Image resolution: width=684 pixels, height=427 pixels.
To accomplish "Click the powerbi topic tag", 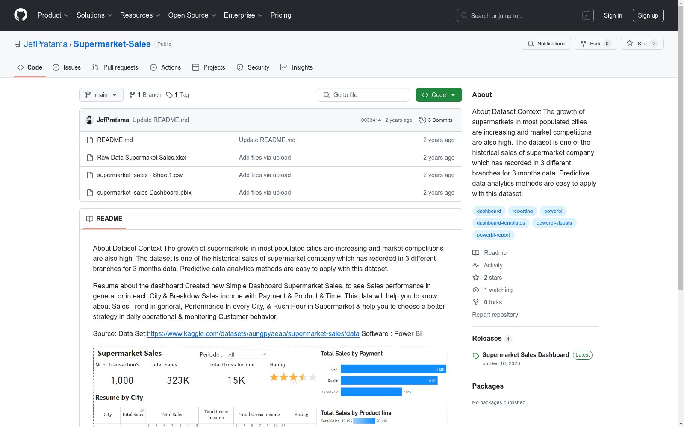I will (553, 211).
